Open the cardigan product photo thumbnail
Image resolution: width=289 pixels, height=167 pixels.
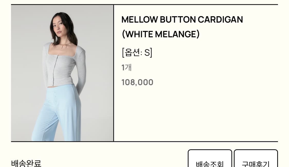[x=62, y=74]
